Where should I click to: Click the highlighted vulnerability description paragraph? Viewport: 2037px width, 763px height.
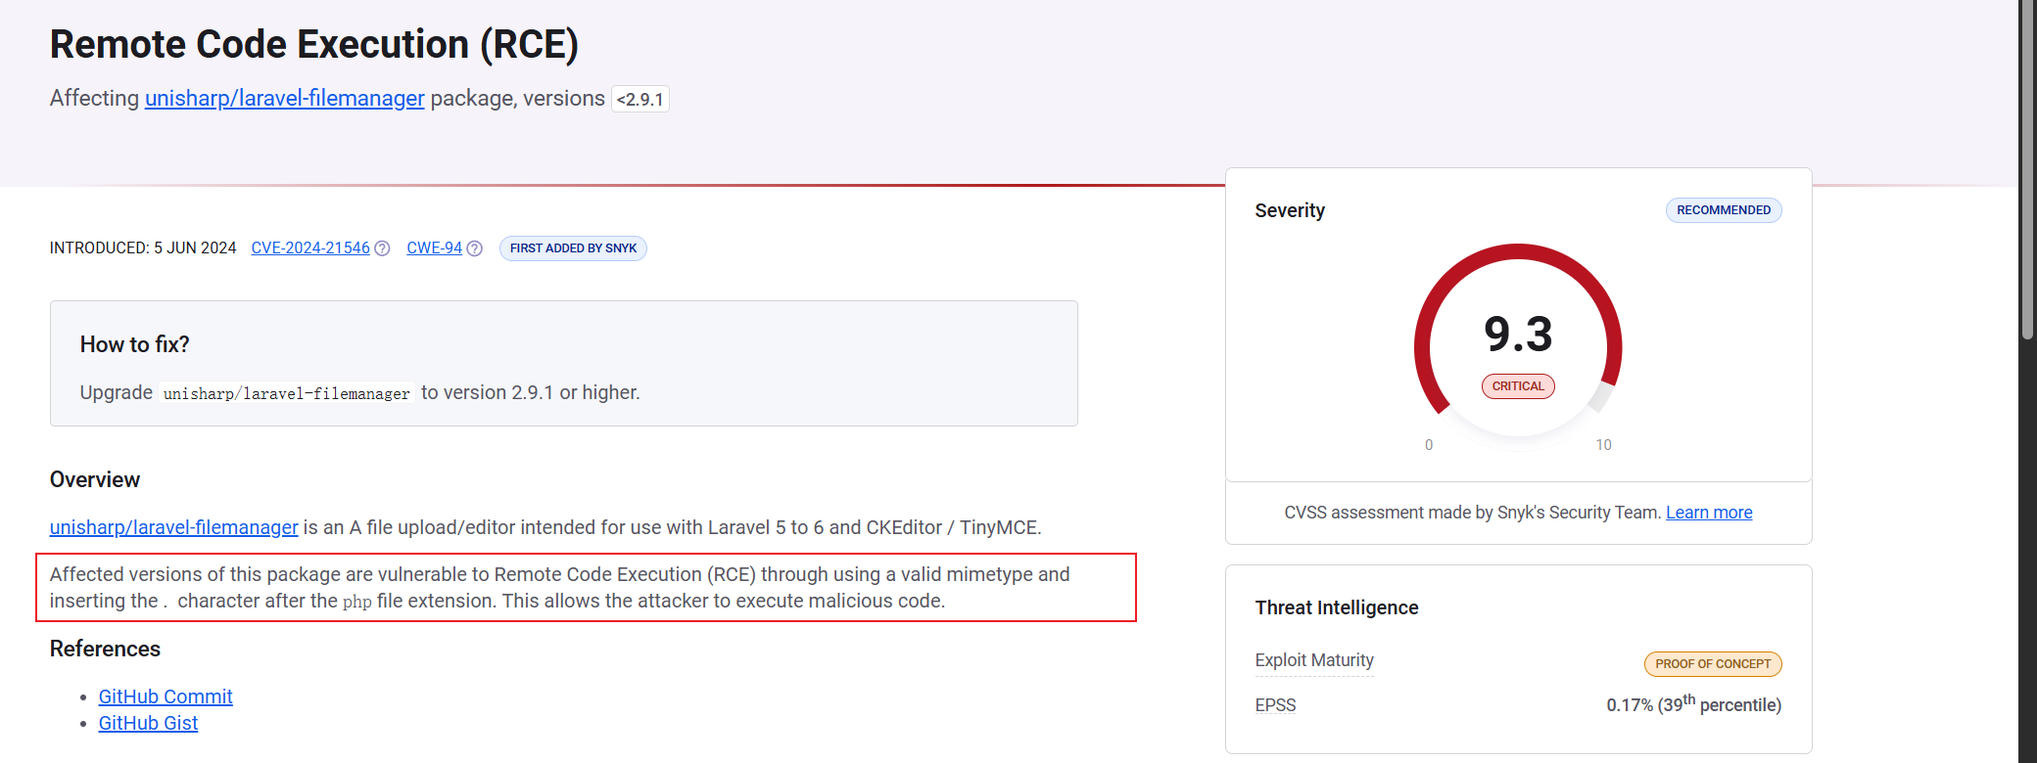(586, 588)
